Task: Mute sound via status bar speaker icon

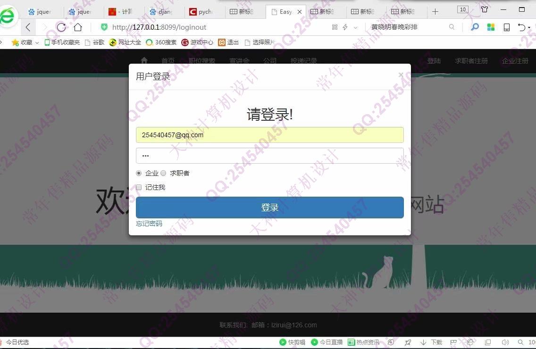Action: (505, 342)
